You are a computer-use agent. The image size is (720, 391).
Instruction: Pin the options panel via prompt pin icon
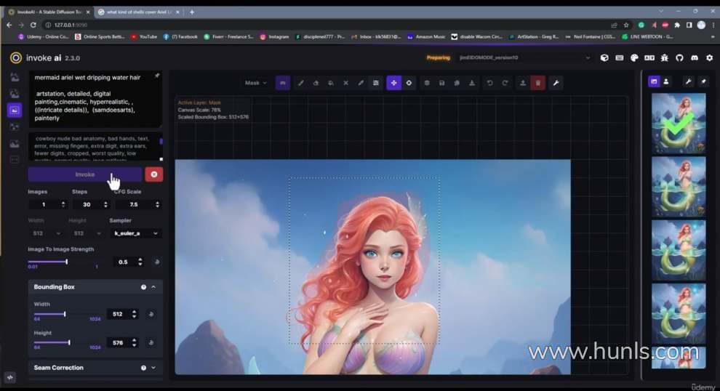pos(157,76)
